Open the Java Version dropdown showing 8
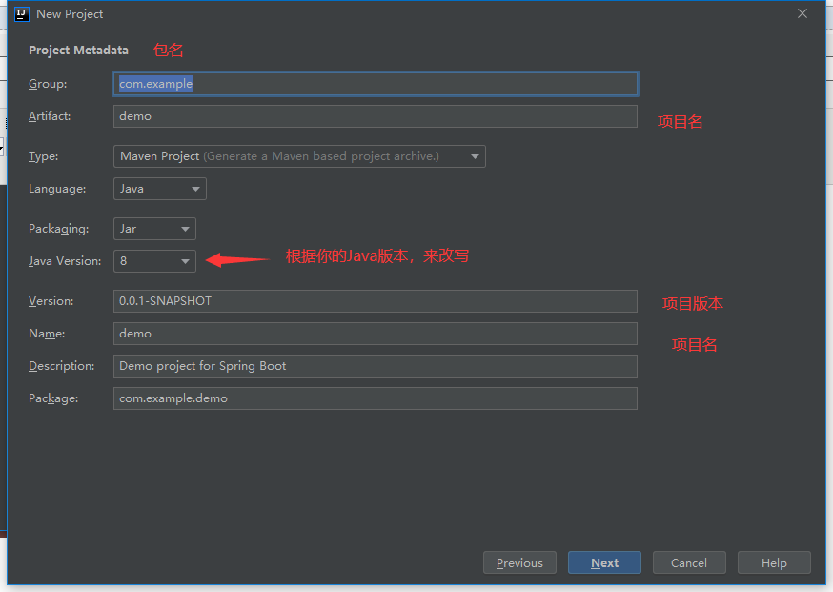 point(154,261)
